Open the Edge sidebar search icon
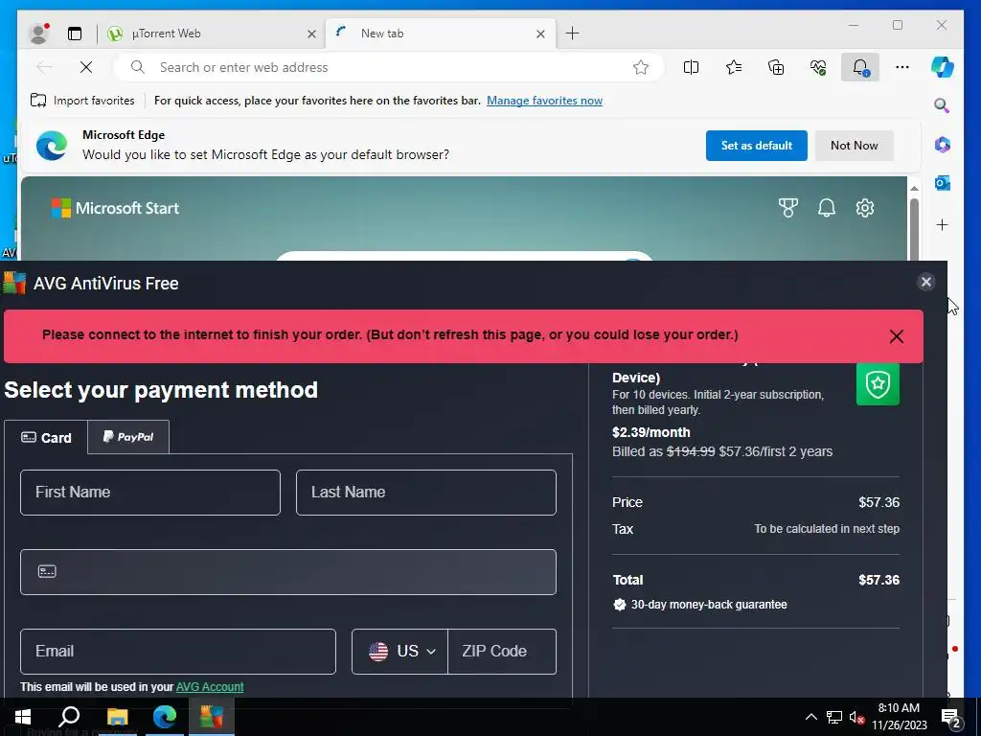This screenshot has height=736, width=981. (x=943, y=105)
